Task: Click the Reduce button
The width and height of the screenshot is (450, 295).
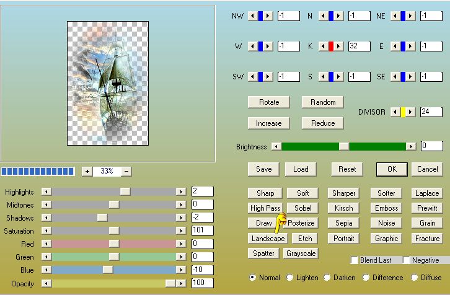Action: pos(323,123)
